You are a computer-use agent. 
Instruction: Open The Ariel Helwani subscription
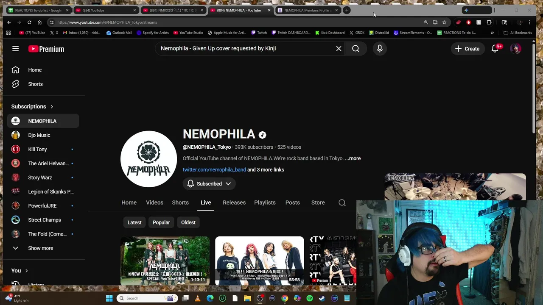click(x=42, y=164)
